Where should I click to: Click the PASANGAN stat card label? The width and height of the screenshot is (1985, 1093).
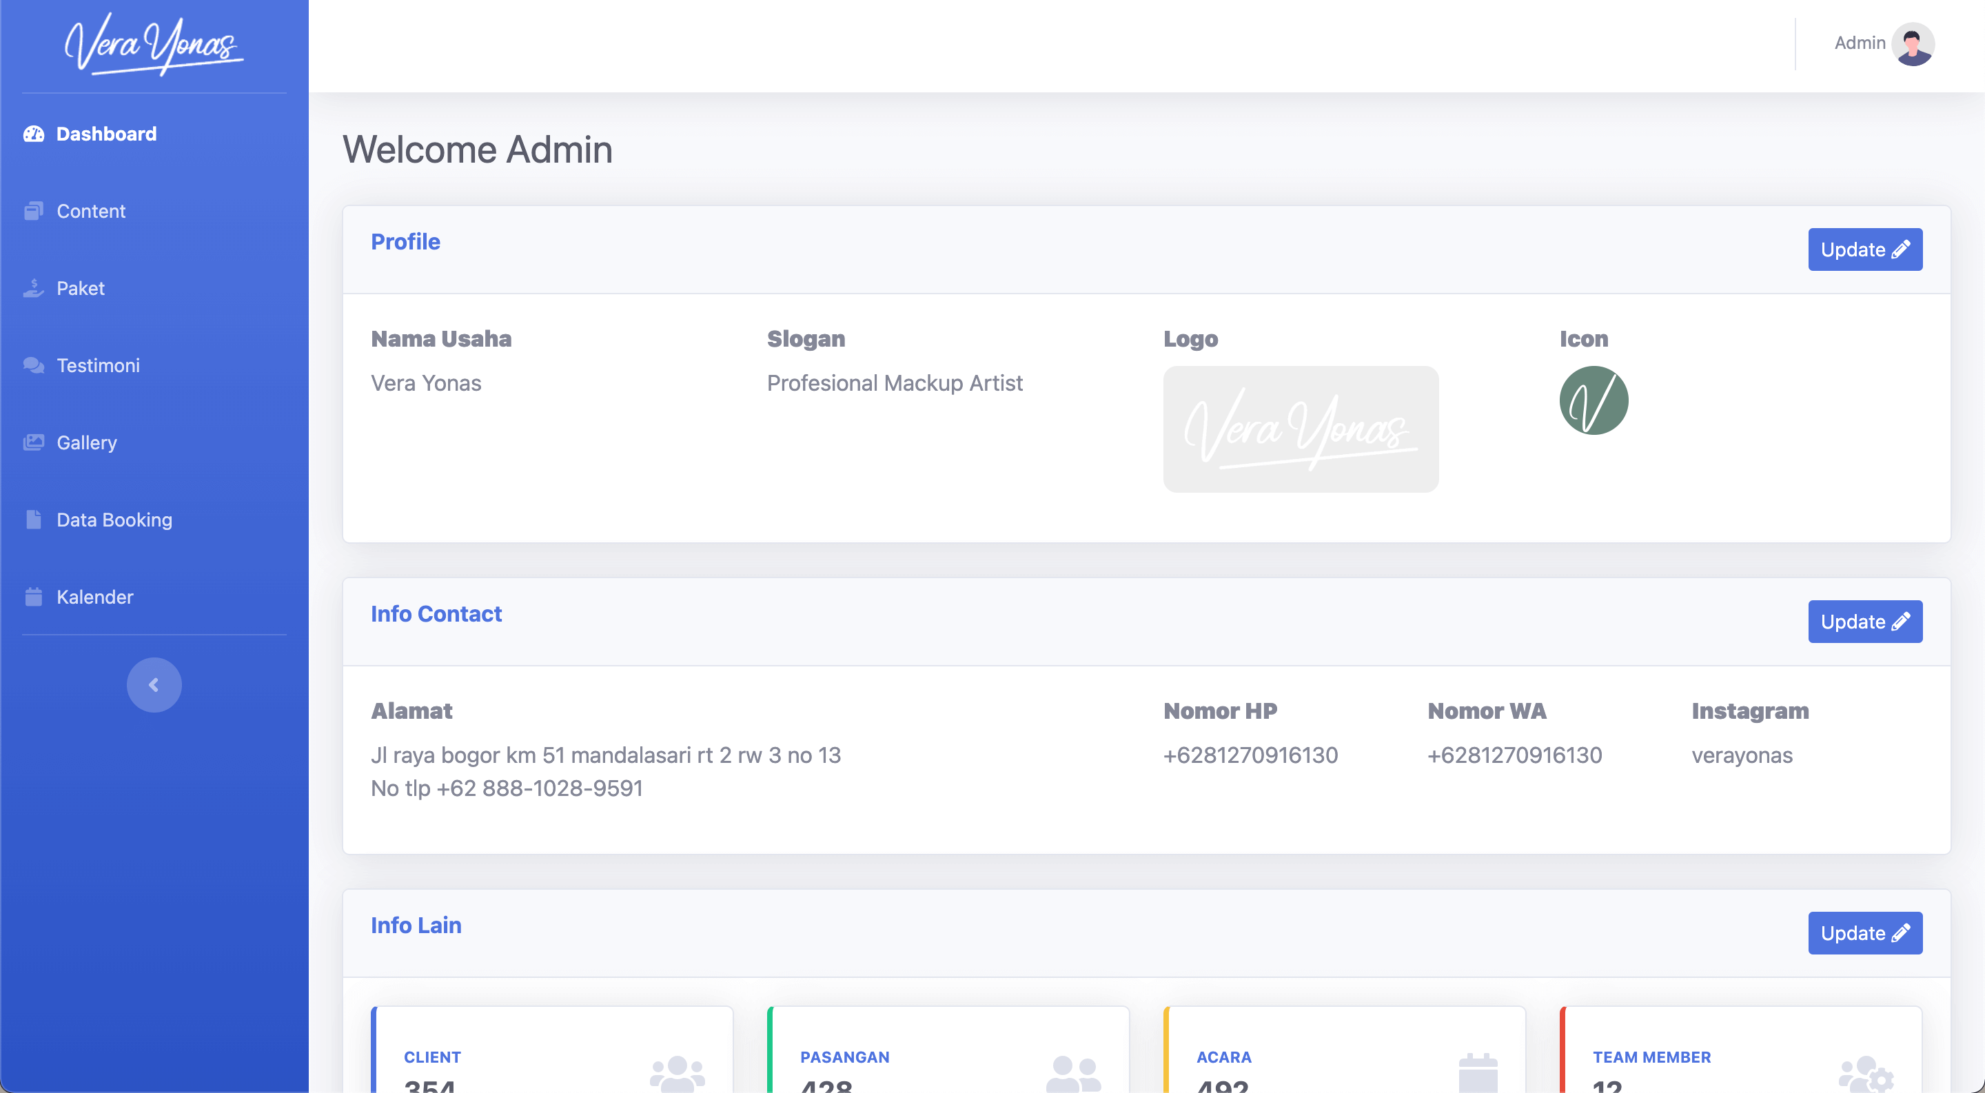click(844, 1056)
